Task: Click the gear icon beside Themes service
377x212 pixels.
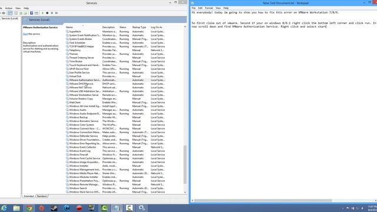Action: tap(67, 54)
